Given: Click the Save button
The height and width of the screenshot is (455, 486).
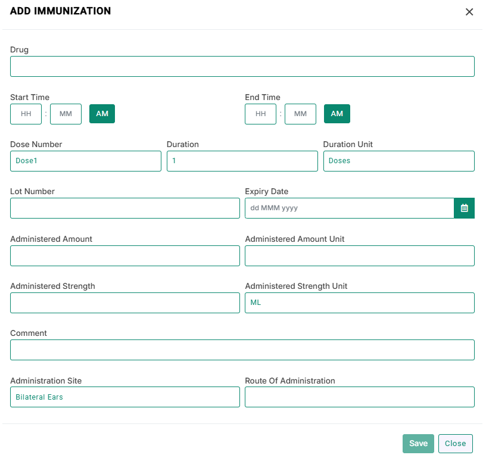Looking at the screenshot, I should (x=418, y=444).
